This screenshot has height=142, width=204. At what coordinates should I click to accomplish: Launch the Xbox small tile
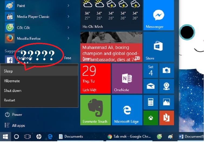pos(151,118)
